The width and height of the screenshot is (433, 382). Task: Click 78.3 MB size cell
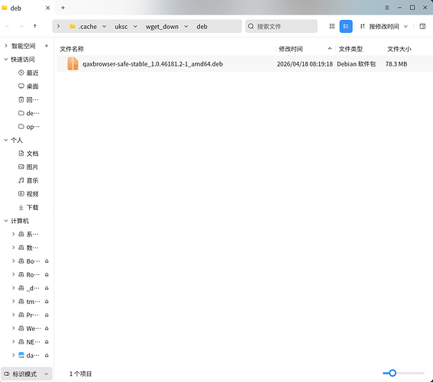[396, 64]
